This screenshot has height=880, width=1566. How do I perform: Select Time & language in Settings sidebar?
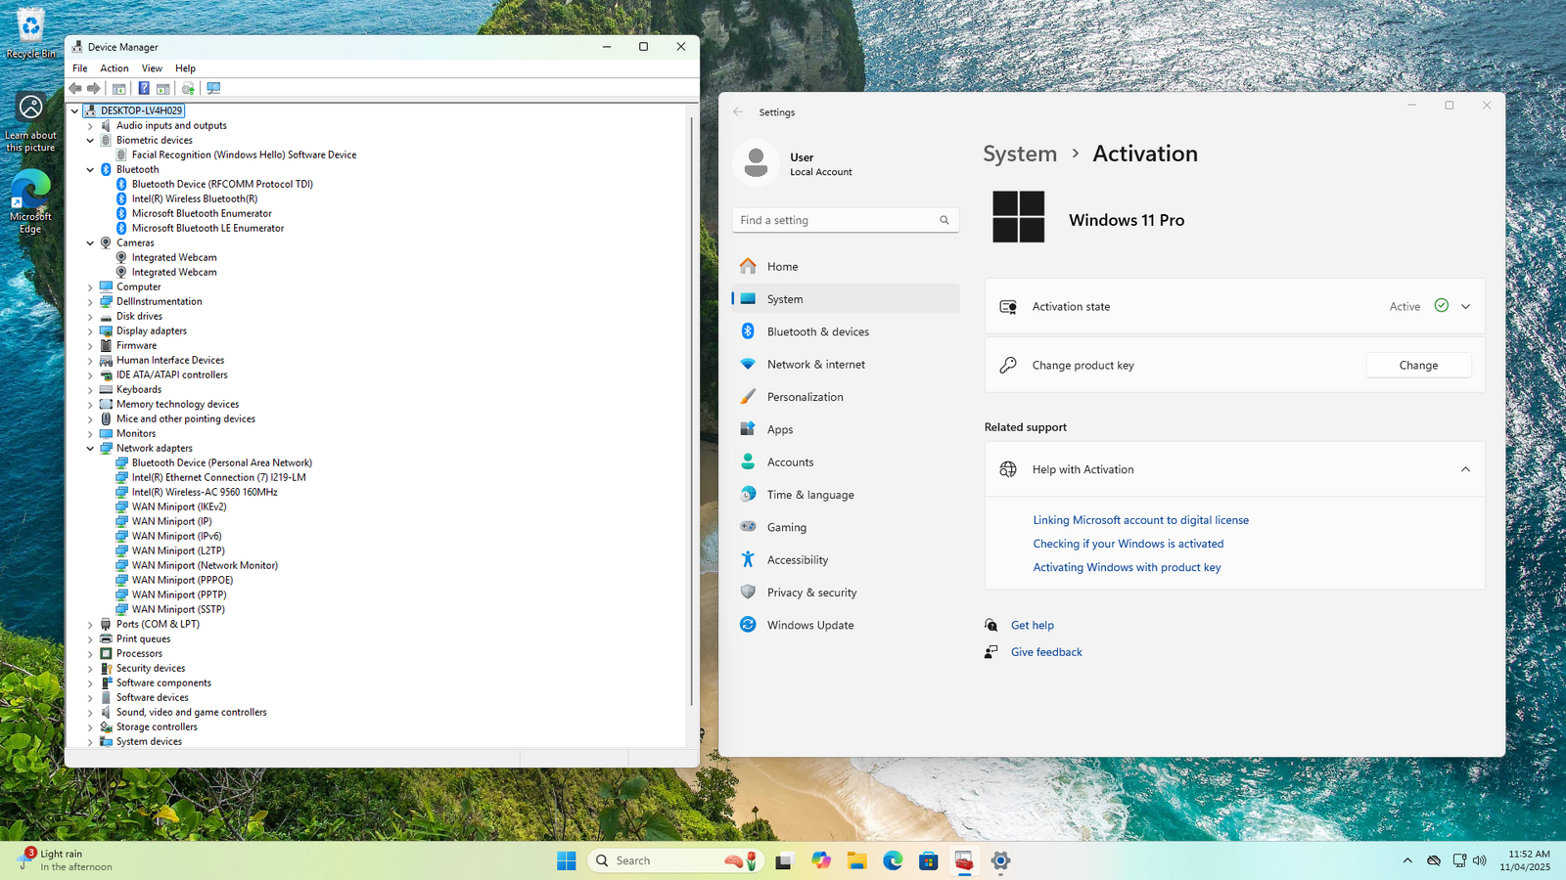click(x=846, y=495)
